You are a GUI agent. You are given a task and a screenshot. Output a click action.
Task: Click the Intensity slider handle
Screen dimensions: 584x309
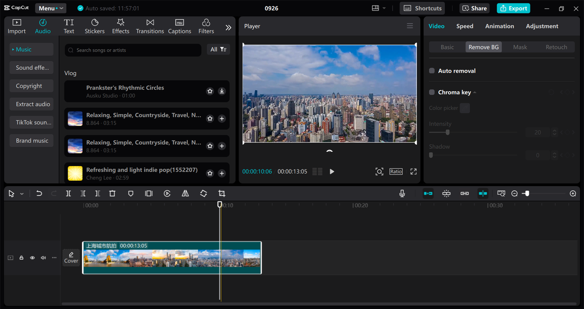tap(448, 132)
